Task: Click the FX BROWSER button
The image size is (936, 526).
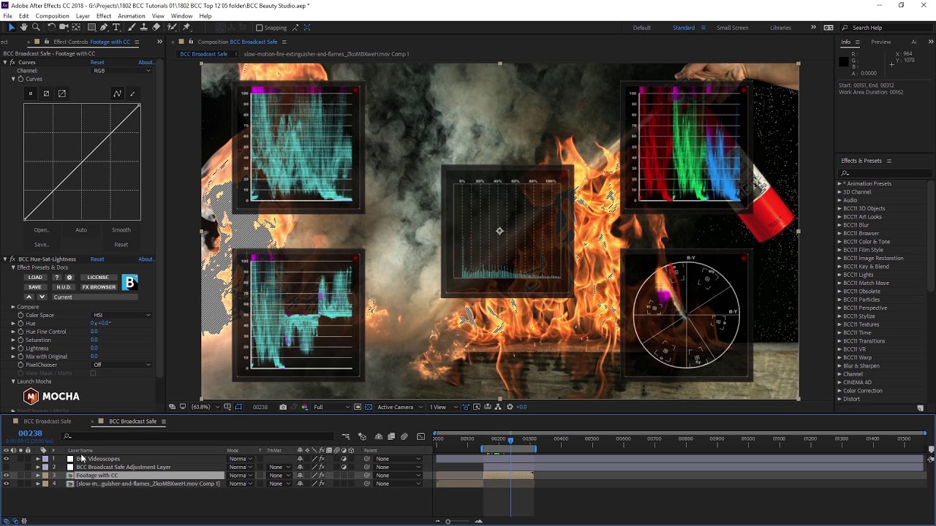Action: [x=99, y=287]
